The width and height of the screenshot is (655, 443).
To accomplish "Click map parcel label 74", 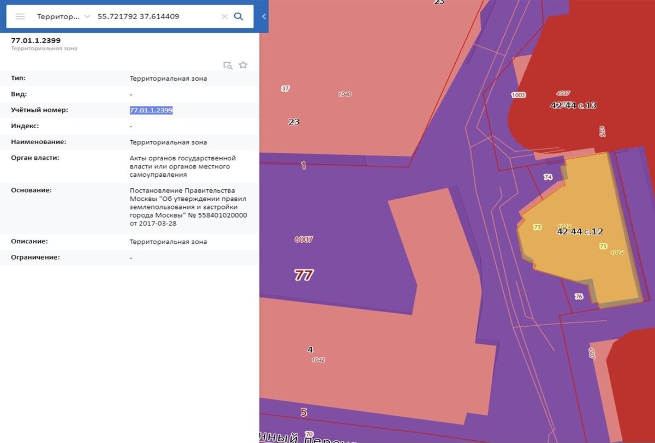I will (548, 177).
